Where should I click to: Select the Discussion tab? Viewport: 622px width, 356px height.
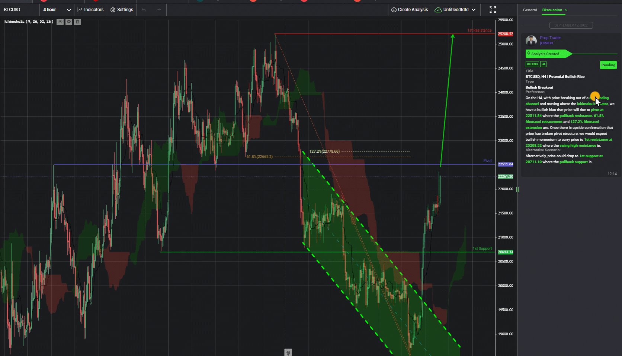[552, 10]
